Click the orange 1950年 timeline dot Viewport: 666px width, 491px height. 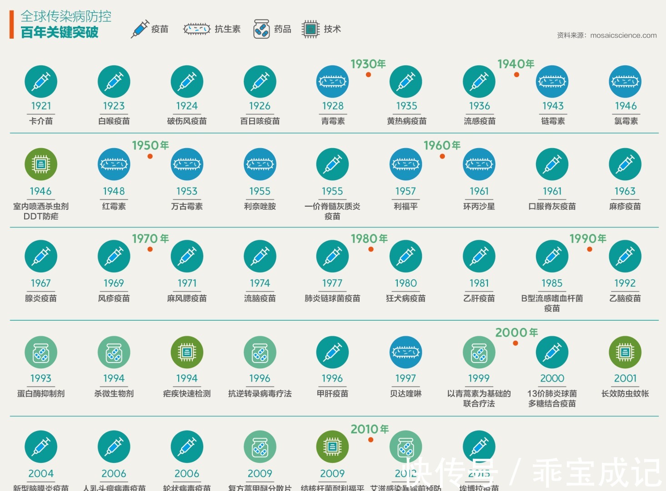(x=150, y=156)
